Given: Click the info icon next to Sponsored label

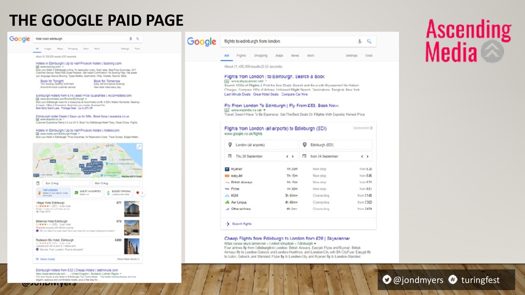Looking at the screenshot, I should (371, 128).
